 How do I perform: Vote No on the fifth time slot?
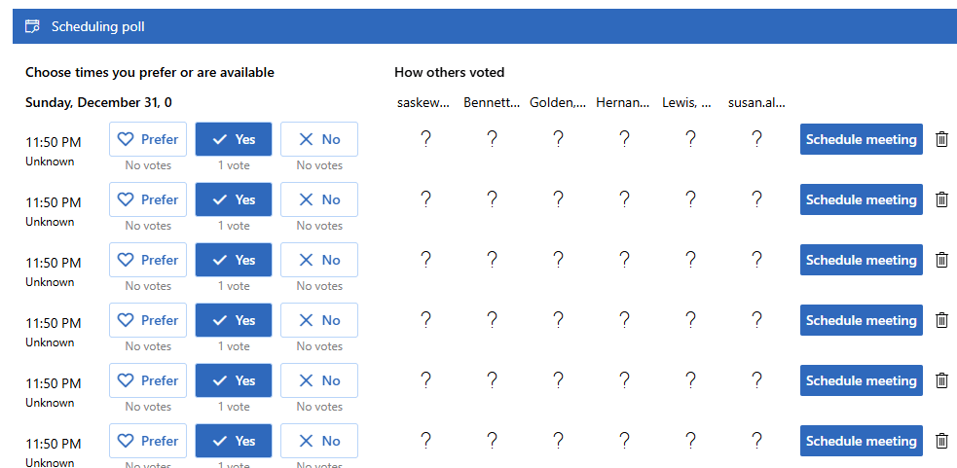pos(319,380)
